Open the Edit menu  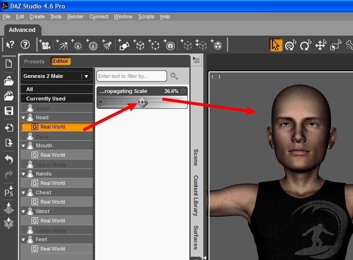[x=20, y=16]
